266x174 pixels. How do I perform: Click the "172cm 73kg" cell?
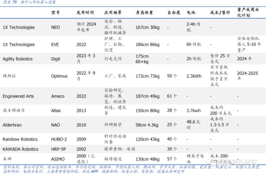(148, 76)
